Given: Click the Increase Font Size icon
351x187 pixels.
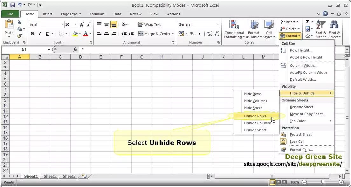Looking at the screenshot, I should click(82, 24).
